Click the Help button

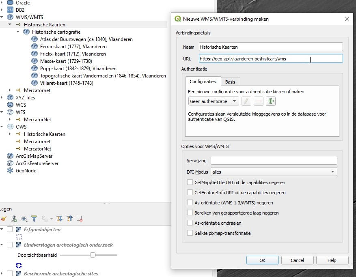332,260
